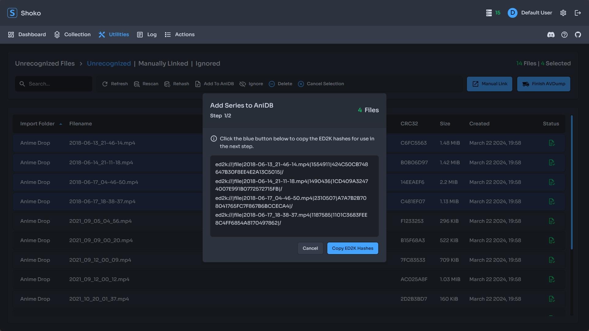Click status icon for 2018-06-13_21-46-14.mp4 row
Image resolution: width=589 pixels, height=331 pixels.
tap(552, 143)
